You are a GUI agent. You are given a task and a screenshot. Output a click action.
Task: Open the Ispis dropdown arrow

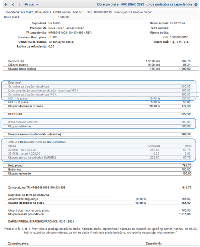pos(37,5)
